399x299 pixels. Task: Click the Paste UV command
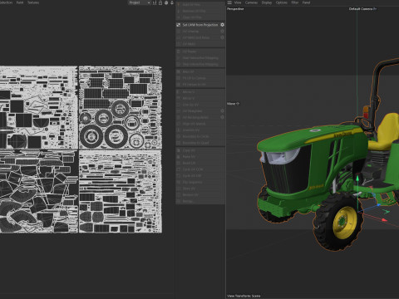coord(200,157)
